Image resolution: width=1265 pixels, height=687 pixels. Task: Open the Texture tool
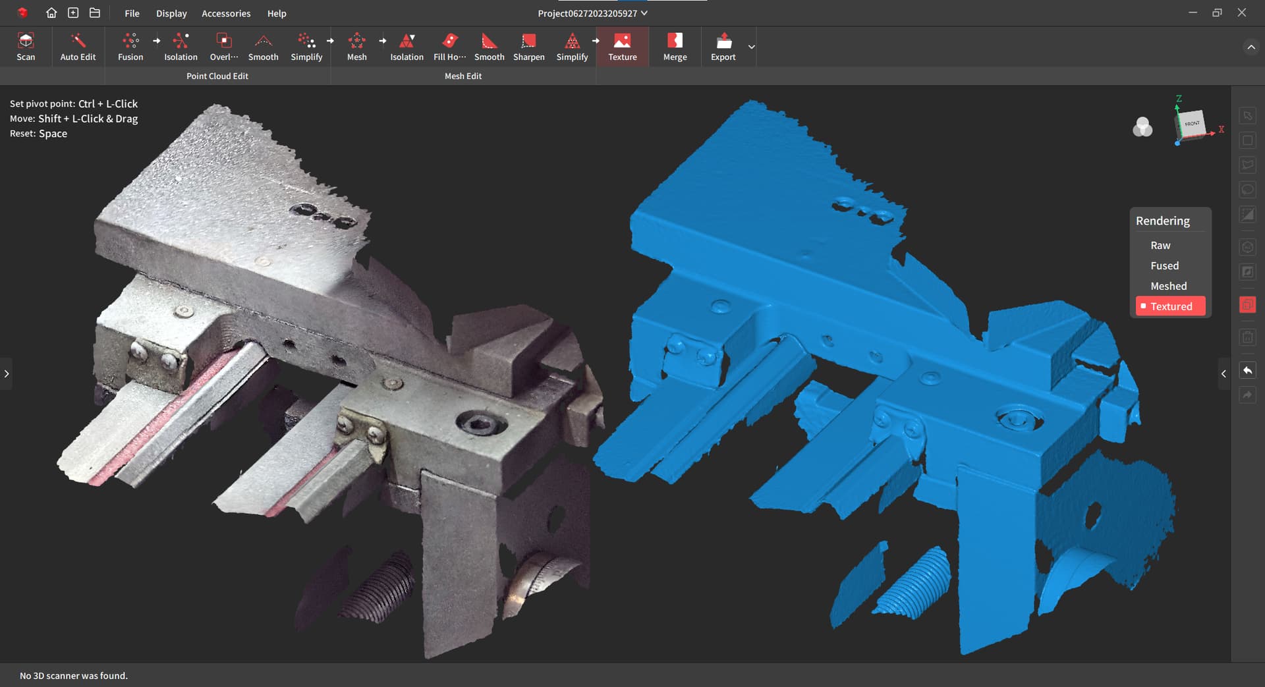tap(622, 46)
